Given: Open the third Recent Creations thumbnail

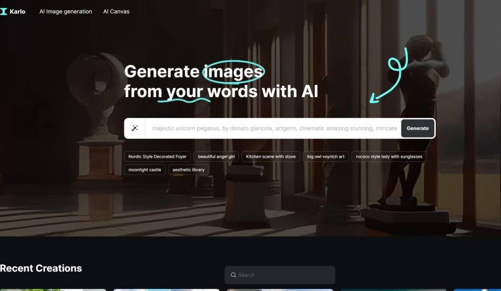Looking at the screenshot, I should 280,290.
